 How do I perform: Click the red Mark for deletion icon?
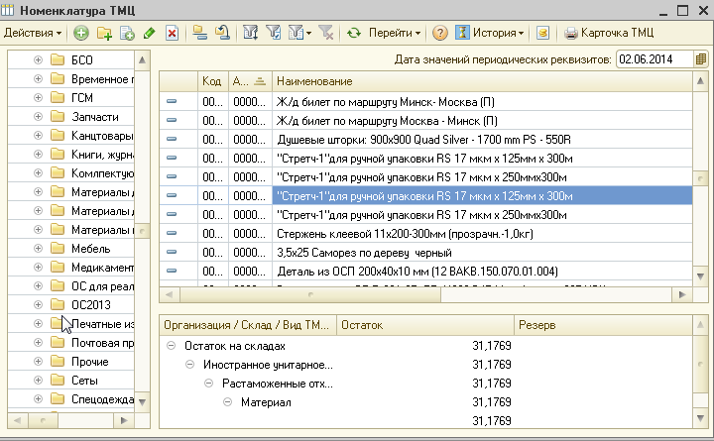[172, 33]
